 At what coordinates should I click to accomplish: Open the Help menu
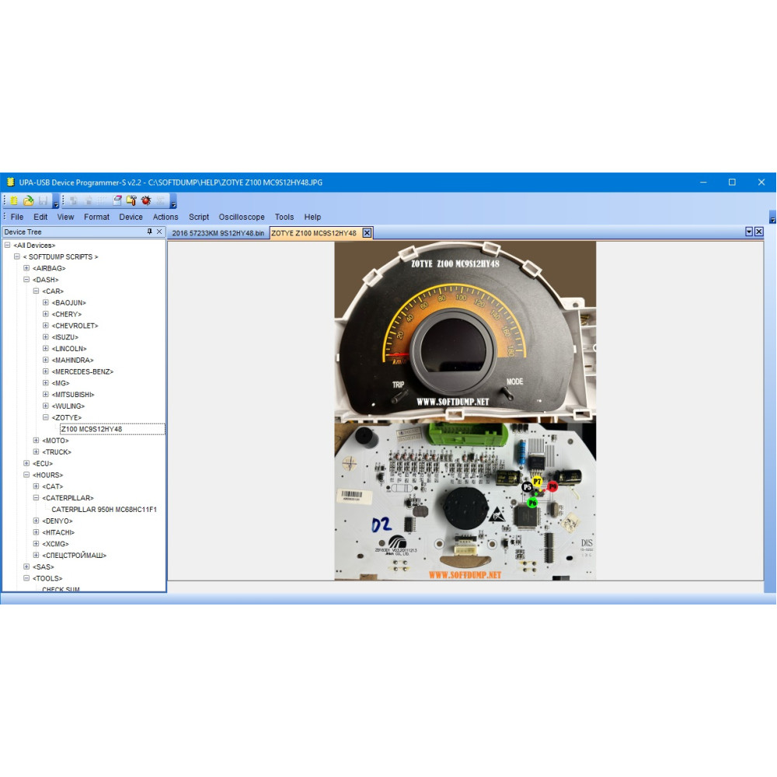tap(312, 217)
